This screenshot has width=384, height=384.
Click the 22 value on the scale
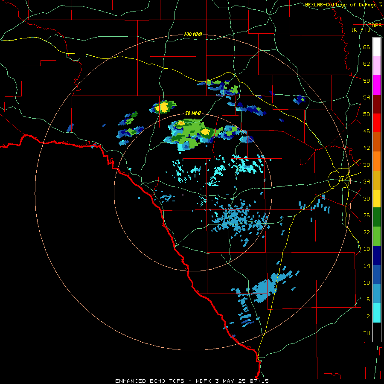click(x=367, y=232)
